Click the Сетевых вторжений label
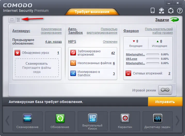This screenshot has width=185, height=136. pyautogui.click(x=148, y=73)
